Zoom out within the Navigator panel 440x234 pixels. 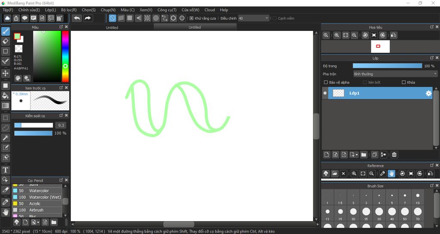coord(354,35)
